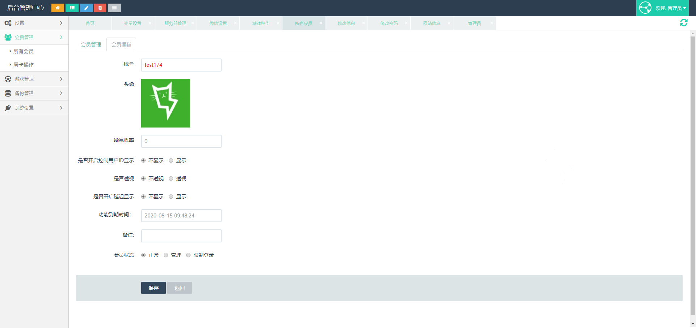Viewport: 696px width, 328px height.
Task: Expand the 设置 sidebar chevron
Action: [61, 23]
